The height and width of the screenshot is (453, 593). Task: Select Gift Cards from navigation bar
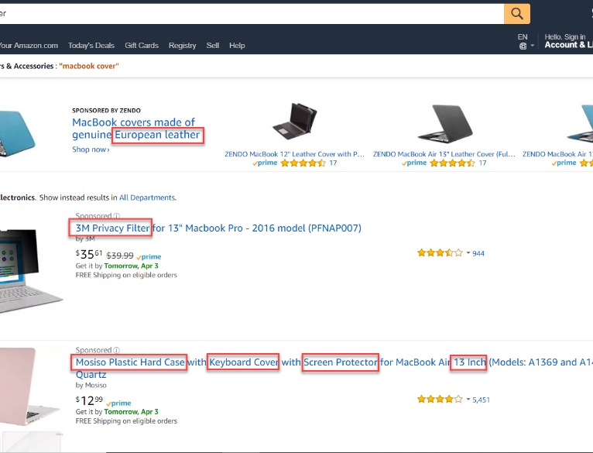tap(142, 46)
